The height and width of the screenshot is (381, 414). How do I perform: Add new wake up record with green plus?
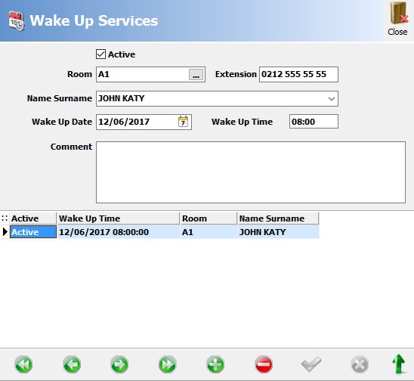(215, 364)
